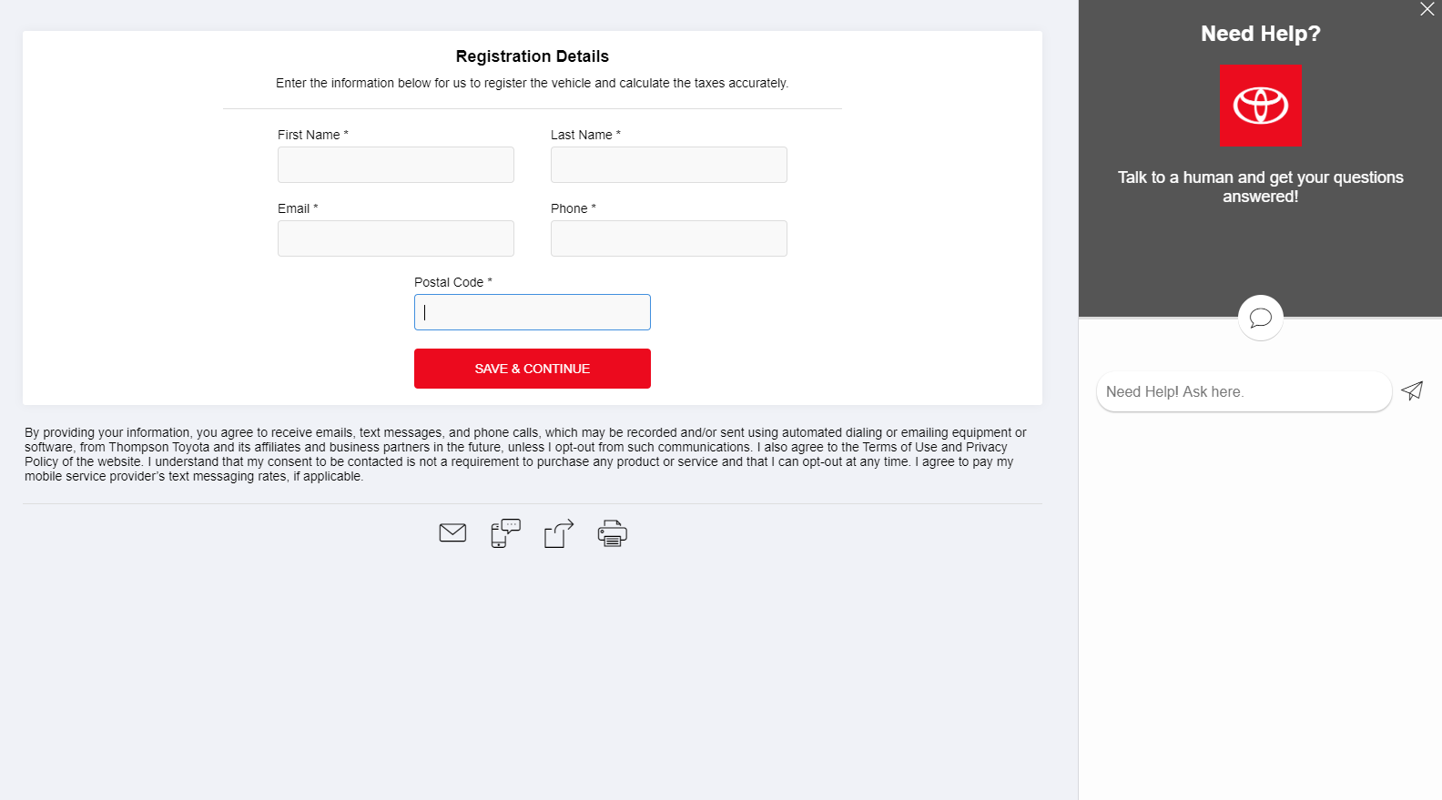1442x800 pixels.
Task: Close the Need Help panel
Action: pos(1427,9)
